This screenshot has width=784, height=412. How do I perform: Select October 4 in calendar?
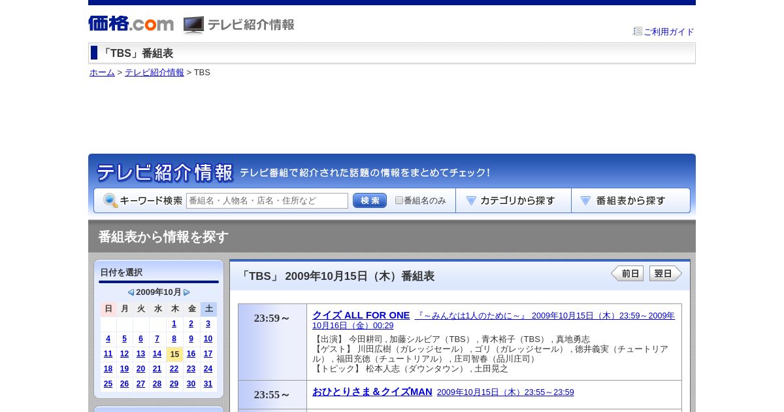(108, 339)
